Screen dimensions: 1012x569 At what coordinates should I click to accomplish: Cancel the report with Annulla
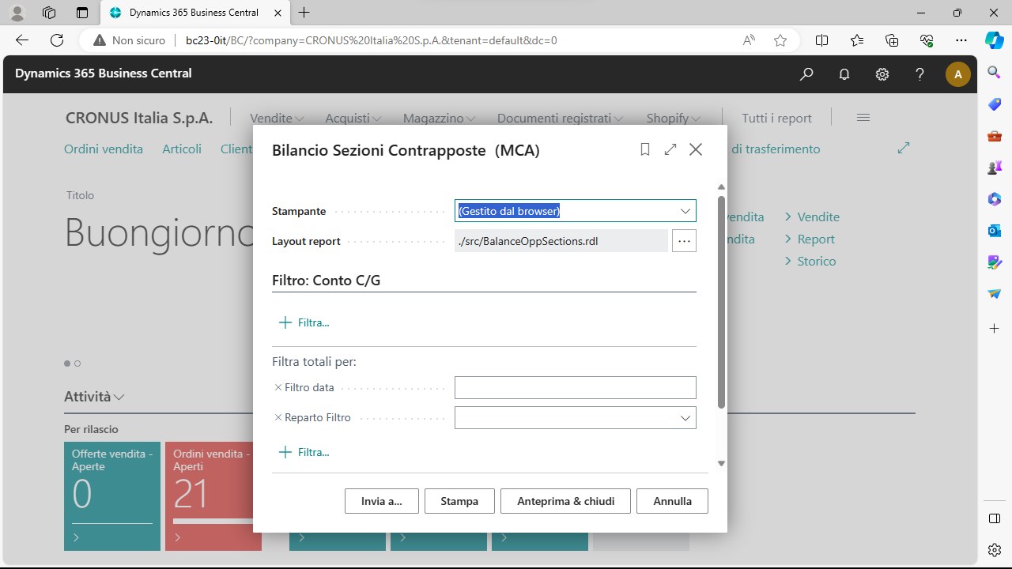pyautogui.click(x=673, y=501)
